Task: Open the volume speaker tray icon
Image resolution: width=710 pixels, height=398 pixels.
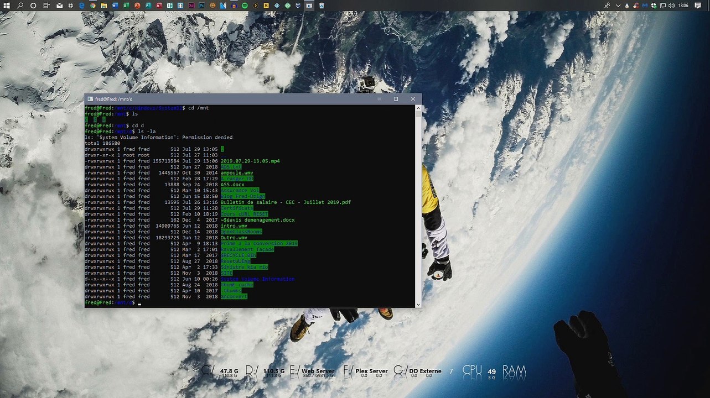Action: pyautogui.click(x=672, y=6)
